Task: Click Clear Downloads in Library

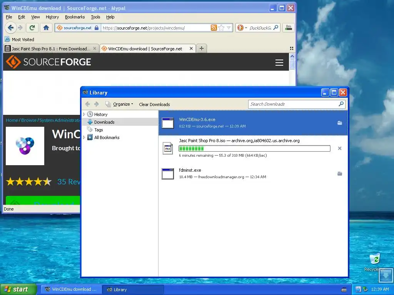Action: (x=154, y=104)
